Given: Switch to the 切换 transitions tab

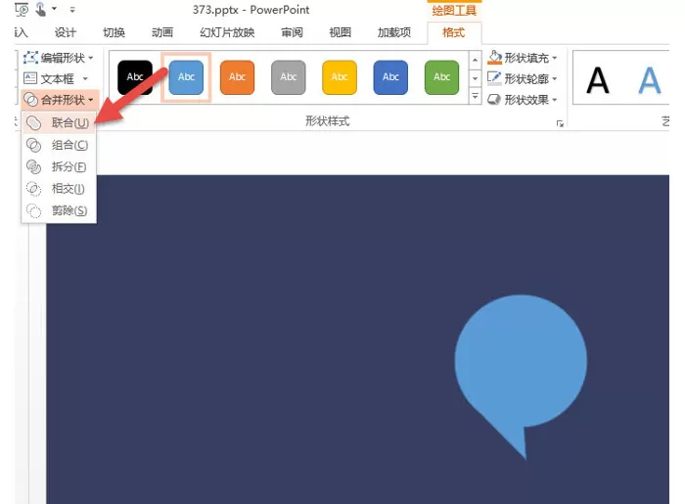Looking at the screenshot, I should 114,32.
